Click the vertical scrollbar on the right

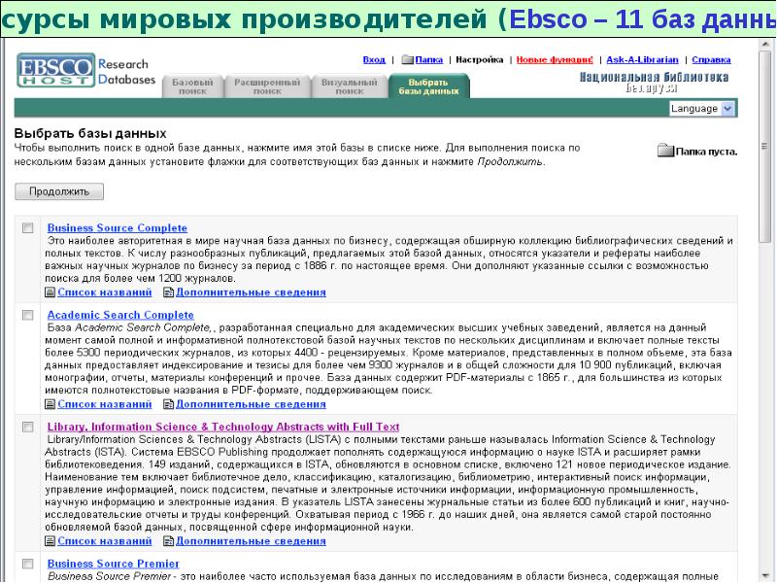(x=767, y=291)
